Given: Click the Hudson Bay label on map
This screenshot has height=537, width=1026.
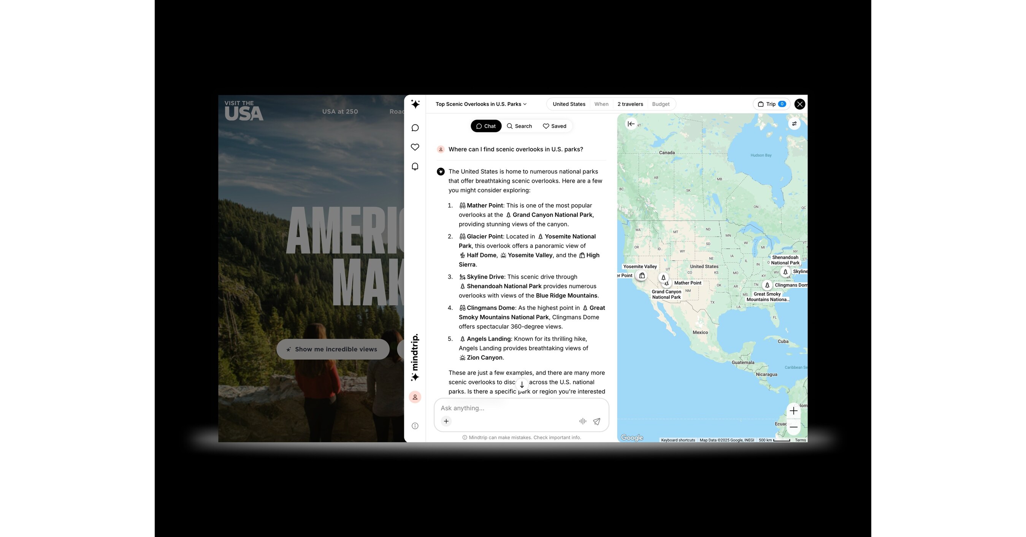Looking at the screenshot, I should (761, 156).
